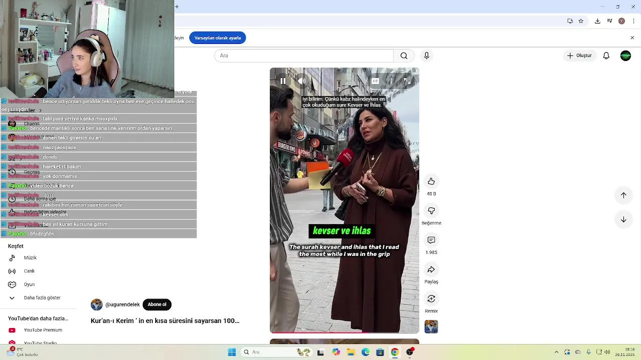The height and width of the screenshot is (360, 641).
Task: Open Oyun in the sidebar
Action: pyautogui.click(x=29, y=284)
